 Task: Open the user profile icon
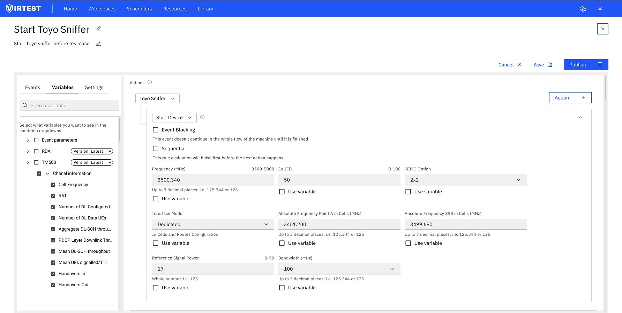600,8
